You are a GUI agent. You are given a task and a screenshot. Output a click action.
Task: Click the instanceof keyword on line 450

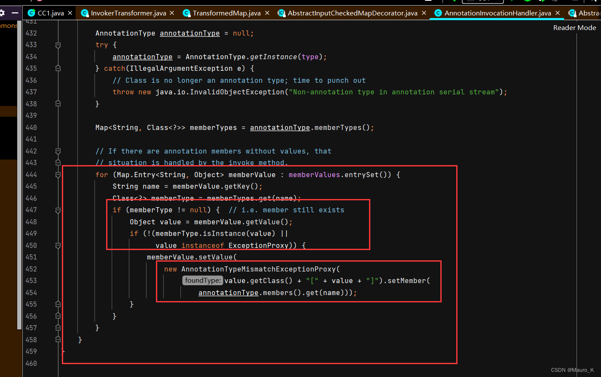pos(203,246)
